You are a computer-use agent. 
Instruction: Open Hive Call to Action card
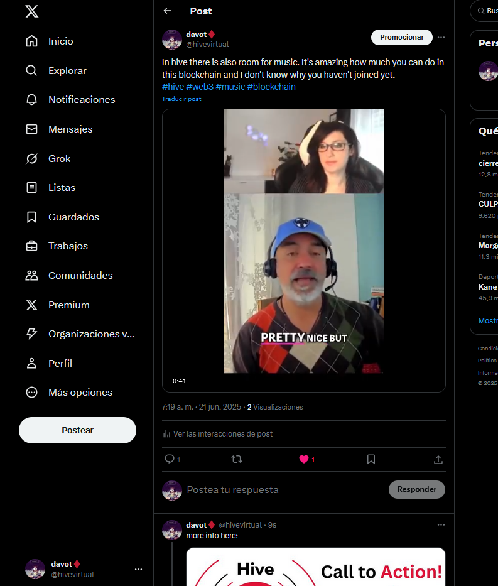pos(316,567)
